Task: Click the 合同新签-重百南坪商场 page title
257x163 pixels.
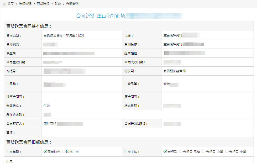Action: (101, 16)
